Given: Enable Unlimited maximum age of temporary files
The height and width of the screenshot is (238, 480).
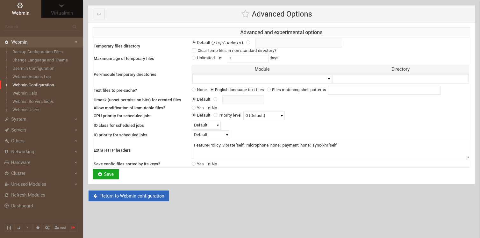Looking at the screenshot, I should (193, 58).
